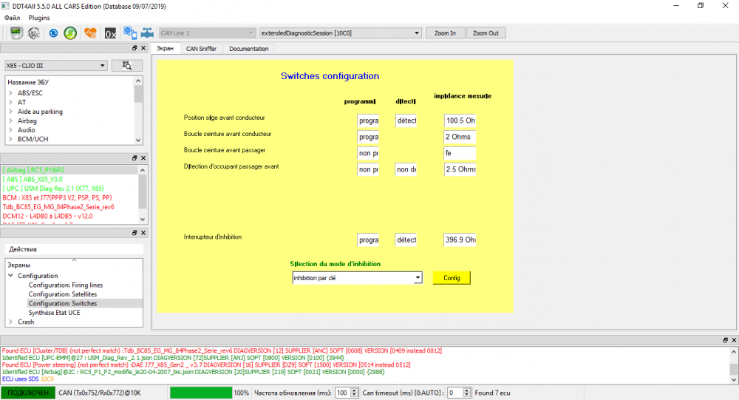Click the blue pipe valve icon

pyautogui.click(x=148, y=33)
